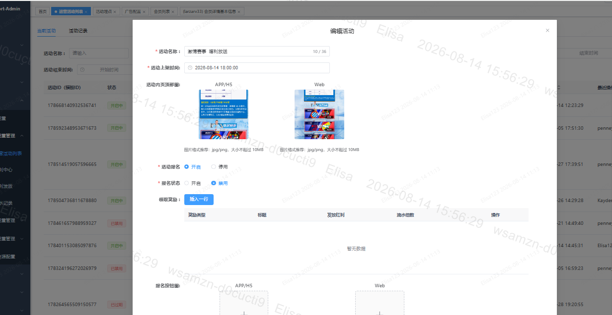Screen dimensions: 612x315
Task: Select activity ID 178324196272026979
Action: (x=72, y=268)
